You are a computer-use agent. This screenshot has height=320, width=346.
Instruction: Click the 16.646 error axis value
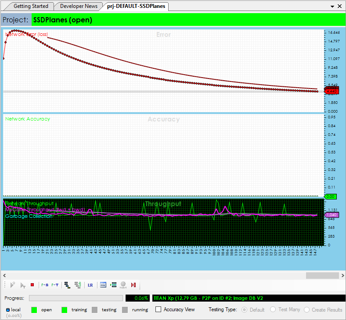(334, 32)
